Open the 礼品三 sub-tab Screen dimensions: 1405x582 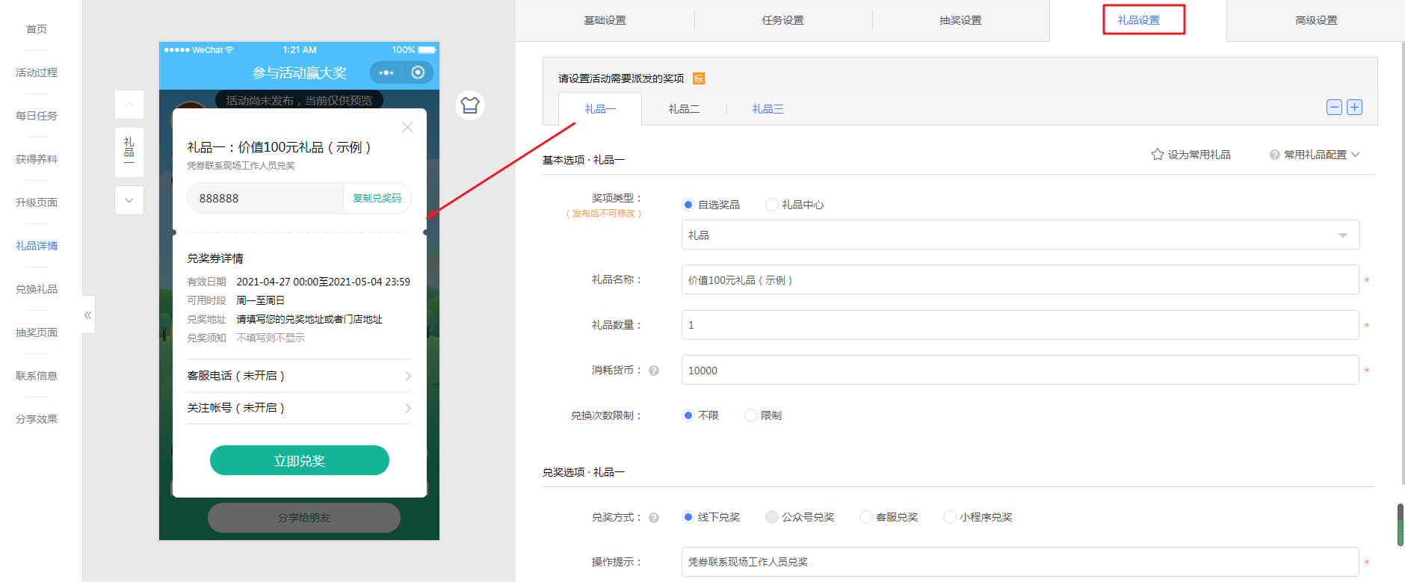768,109
